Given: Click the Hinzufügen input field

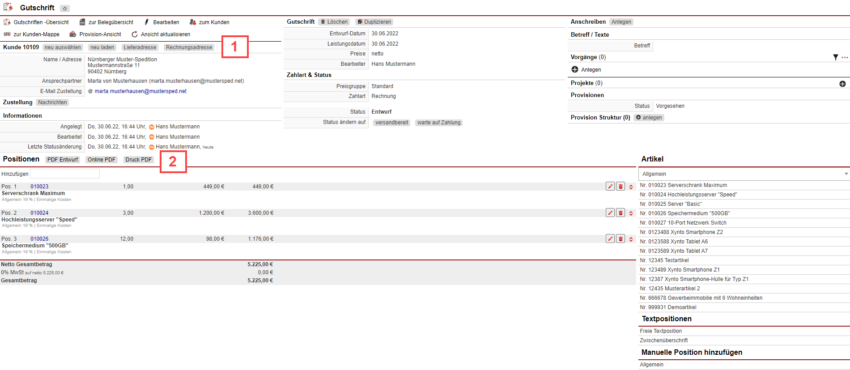Looking at the screenshot, I should tap(65, 174).
